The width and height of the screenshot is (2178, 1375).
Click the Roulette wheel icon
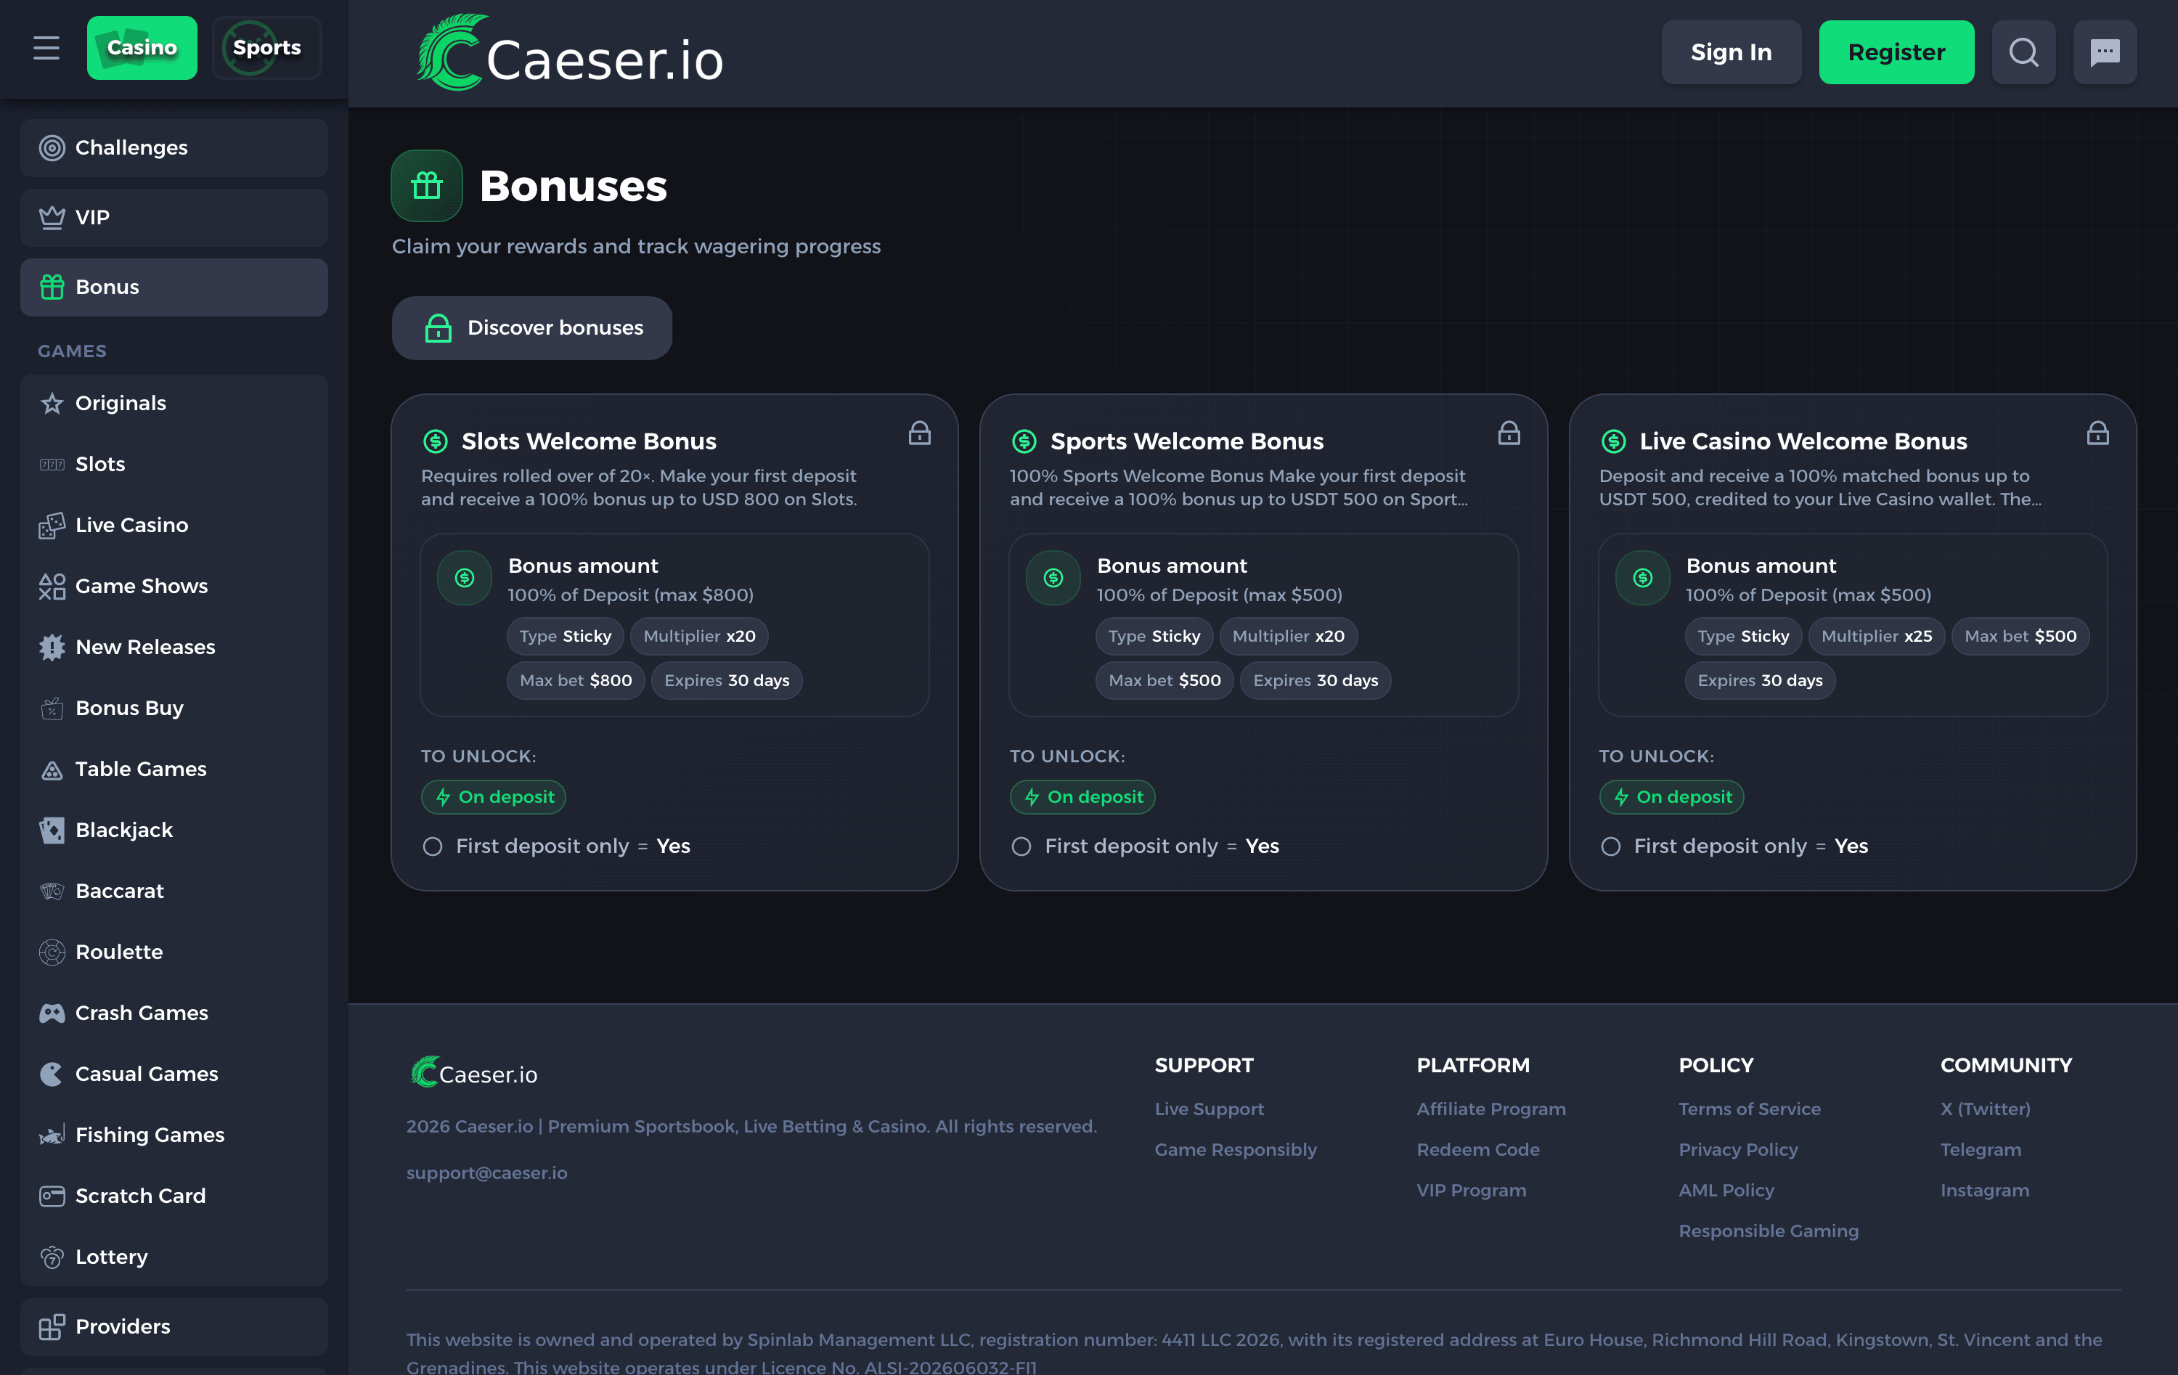(52, 952)
